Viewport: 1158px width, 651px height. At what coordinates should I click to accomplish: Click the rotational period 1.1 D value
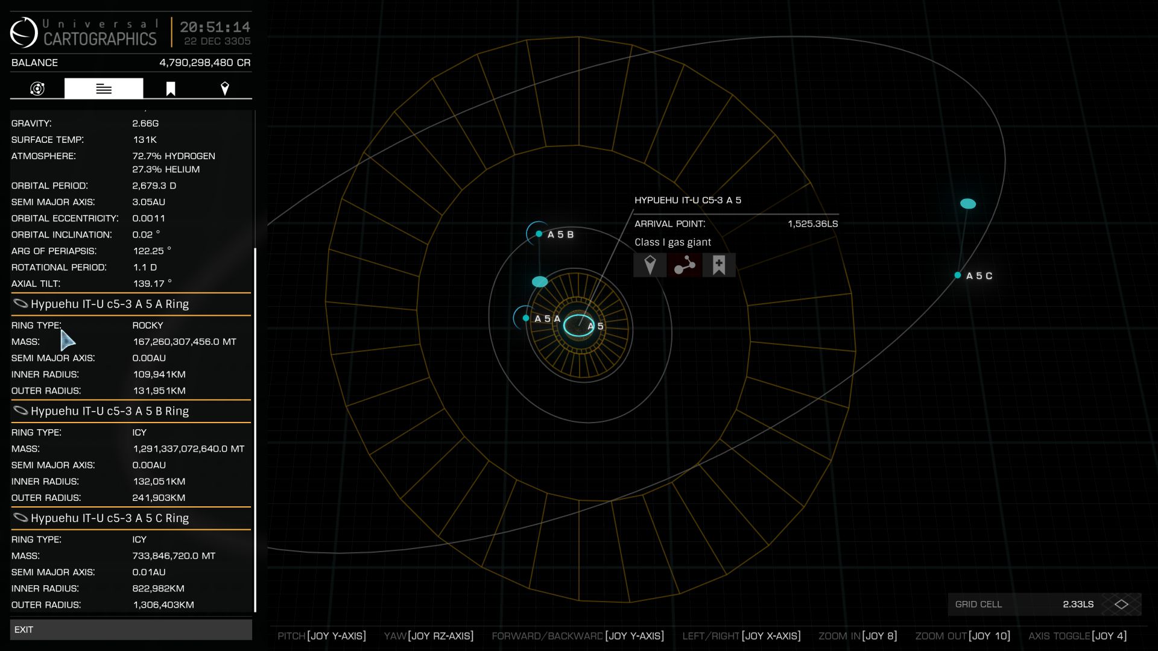point(145,267)
